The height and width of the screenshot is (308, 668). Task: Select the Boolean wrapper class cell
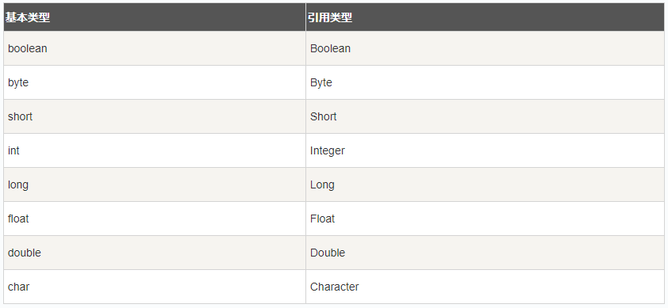pyautogui.click(x=485, y=48)
